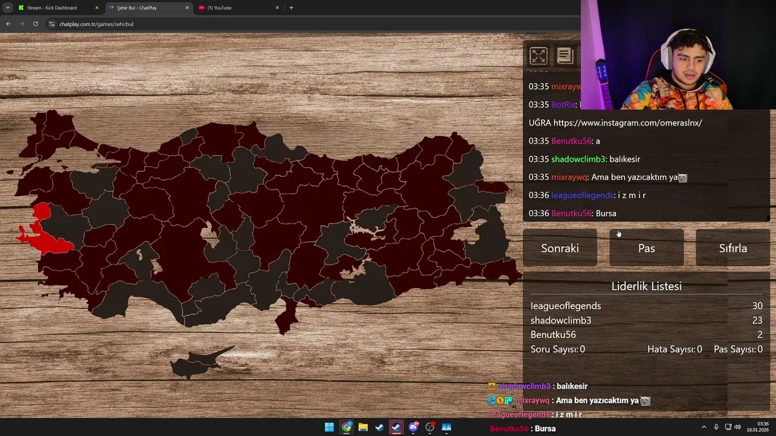Image resolution: width=776 pixels, height=436 pixels.
Task: Click the fullscreen expand icon
Action: pos(538,56)
